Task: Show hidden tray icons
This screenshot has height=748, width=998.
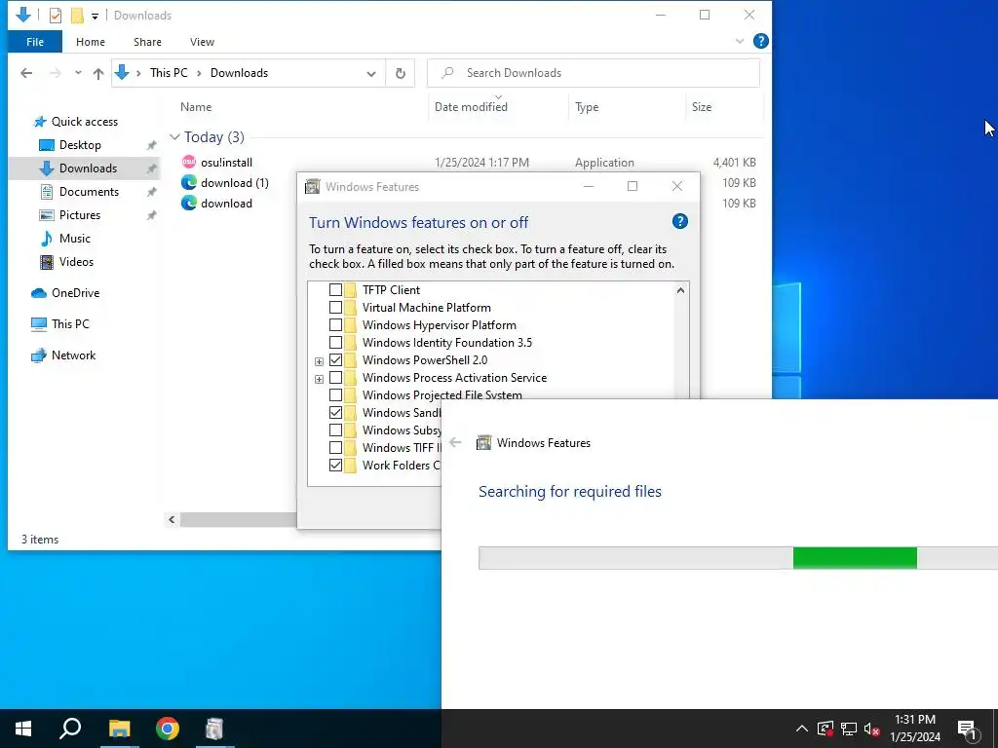Action: coord(802,729)
